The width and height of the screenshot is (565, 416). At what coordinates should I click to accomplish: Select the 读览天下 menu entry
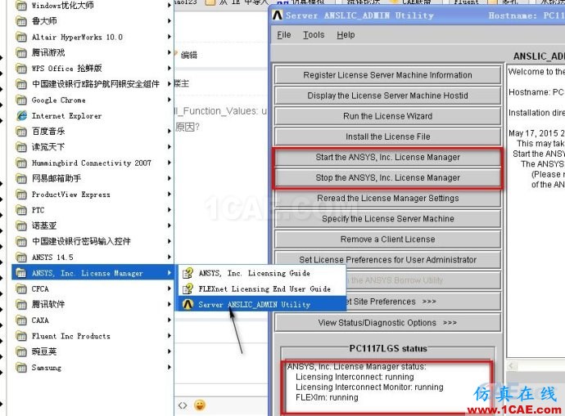pos(93,147)
